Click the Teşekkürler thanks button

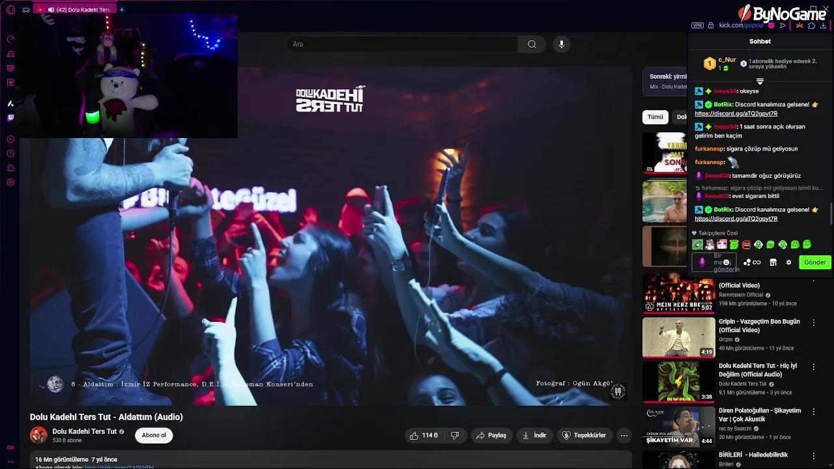click(x=584, y=435)
